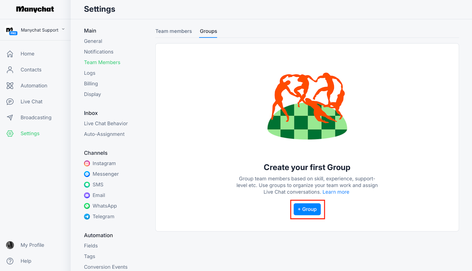The width and height of the screenshot is (472, 271).
Task: Click the blue + Group button
Action: pyautogui.click(x=307, y=209)
